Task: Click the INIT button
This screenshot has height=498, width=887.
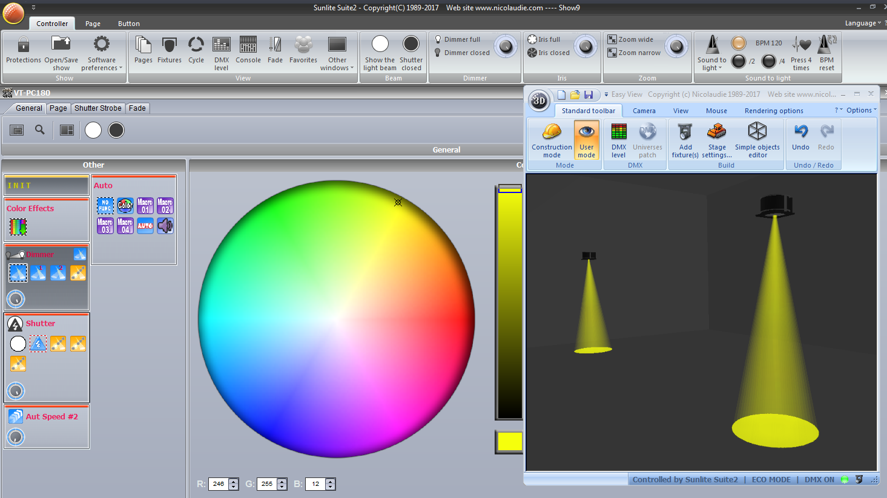Action: [47, 185]
